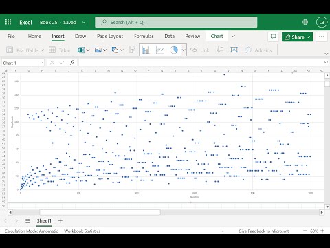This screenshot has width=330, height=248.
Task: Expand the ribbon with the chevron
Action: coord(327,54)
